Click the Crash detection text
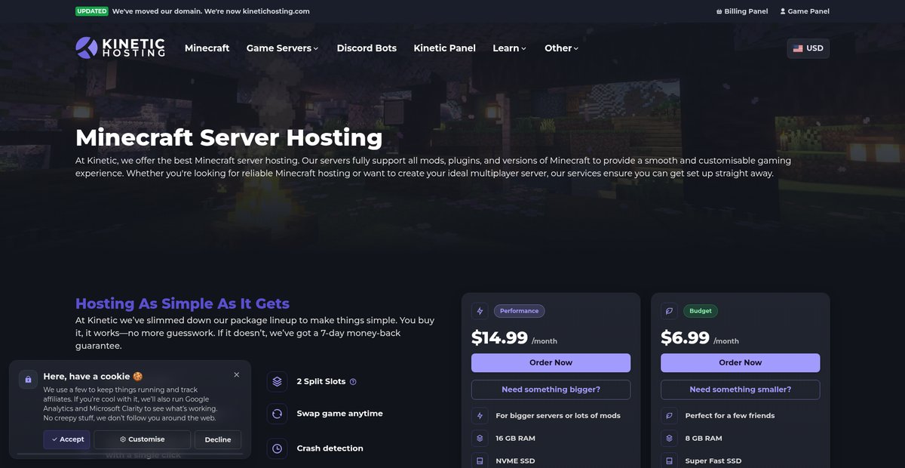905x468 pixels. 330,448
